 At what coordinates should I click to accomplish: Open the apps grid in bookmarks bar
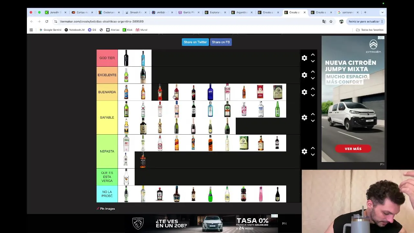tap(31, 30)
